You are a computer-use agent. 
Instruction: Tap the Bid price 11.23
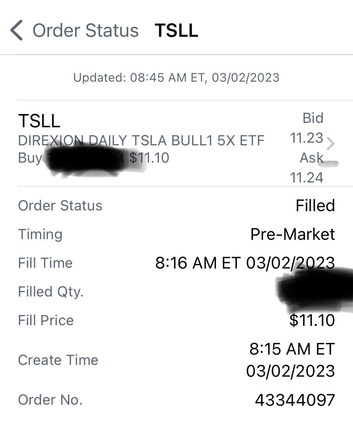pos(307,138)
